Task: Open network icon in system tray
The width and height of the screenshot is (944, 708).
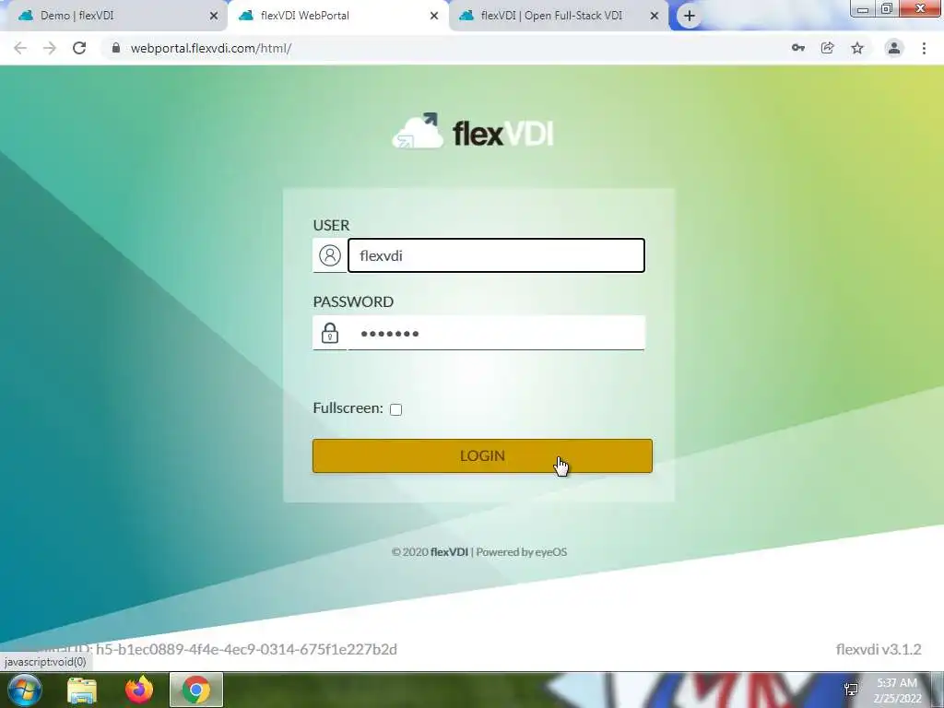Action: [x=851, y=690]
